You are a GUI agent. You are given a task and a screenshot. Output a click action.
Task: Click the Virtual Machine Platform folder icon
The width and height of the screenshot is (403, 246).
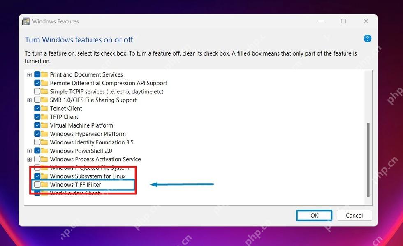[x=44, y=125]
